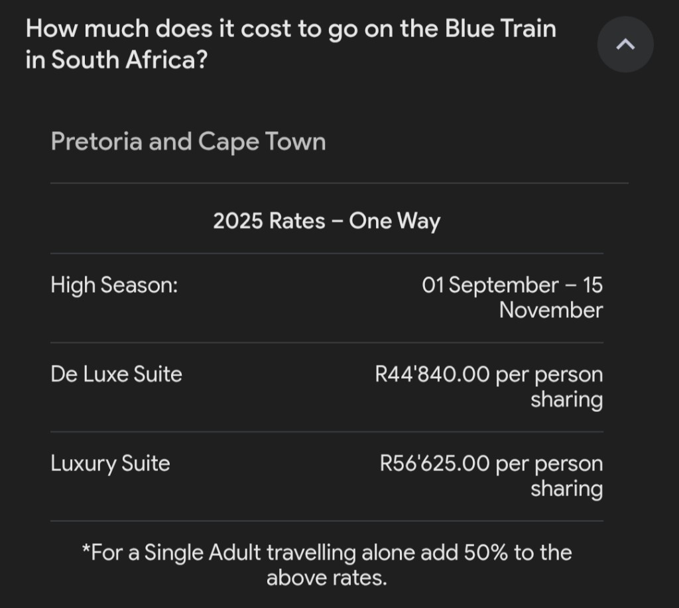This screenshot has height=608, width=679.
Task: Select 'Blue Train' in the question heading
Action: (x=501, y=29)
